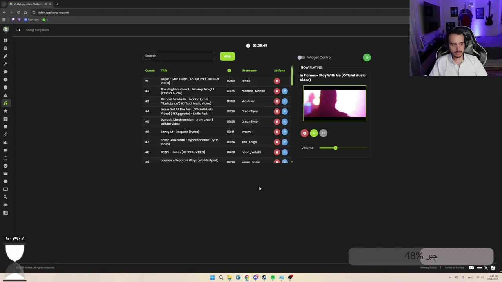Delete Michael Sembello Maniac request
Screen dimensions: 502x282
[277, 101]
